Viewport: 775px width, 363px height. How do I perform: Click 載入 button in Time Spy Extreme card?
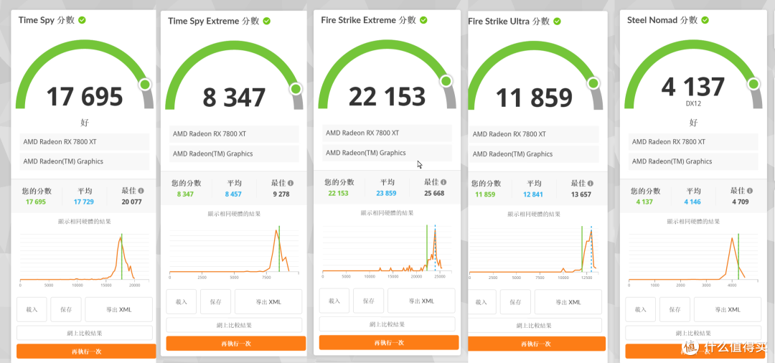182,302
